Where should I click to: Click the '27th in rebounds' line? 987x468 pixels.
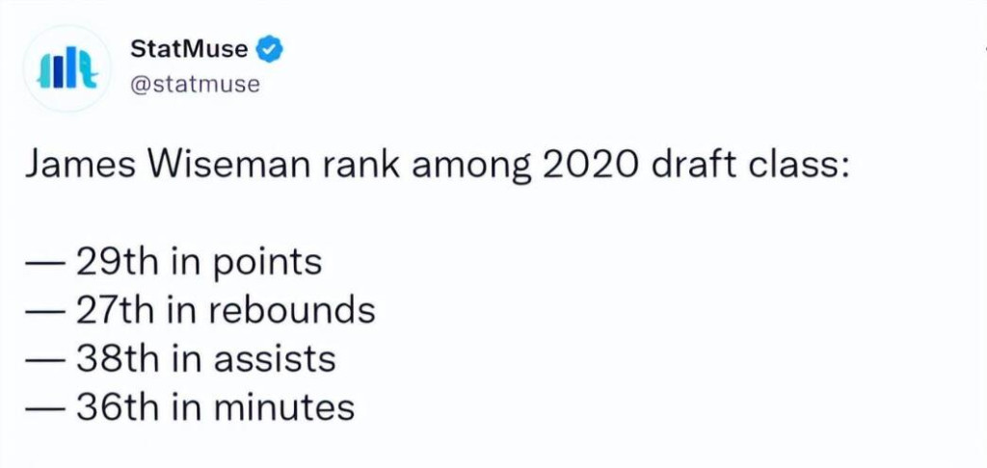(x=200, y=310)
